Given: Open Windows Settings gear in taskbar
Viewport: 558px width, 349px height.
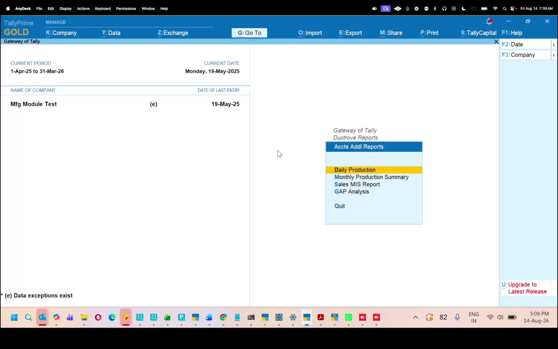Looking at the screenshot, I should pos(293,317).
